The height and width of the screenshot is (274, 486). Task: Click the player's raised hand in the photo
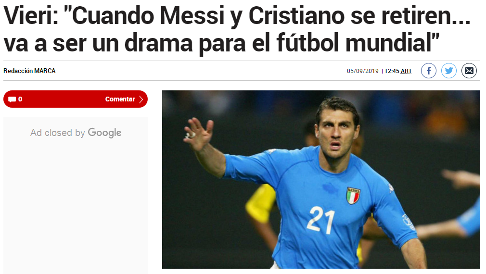point(198,134)
